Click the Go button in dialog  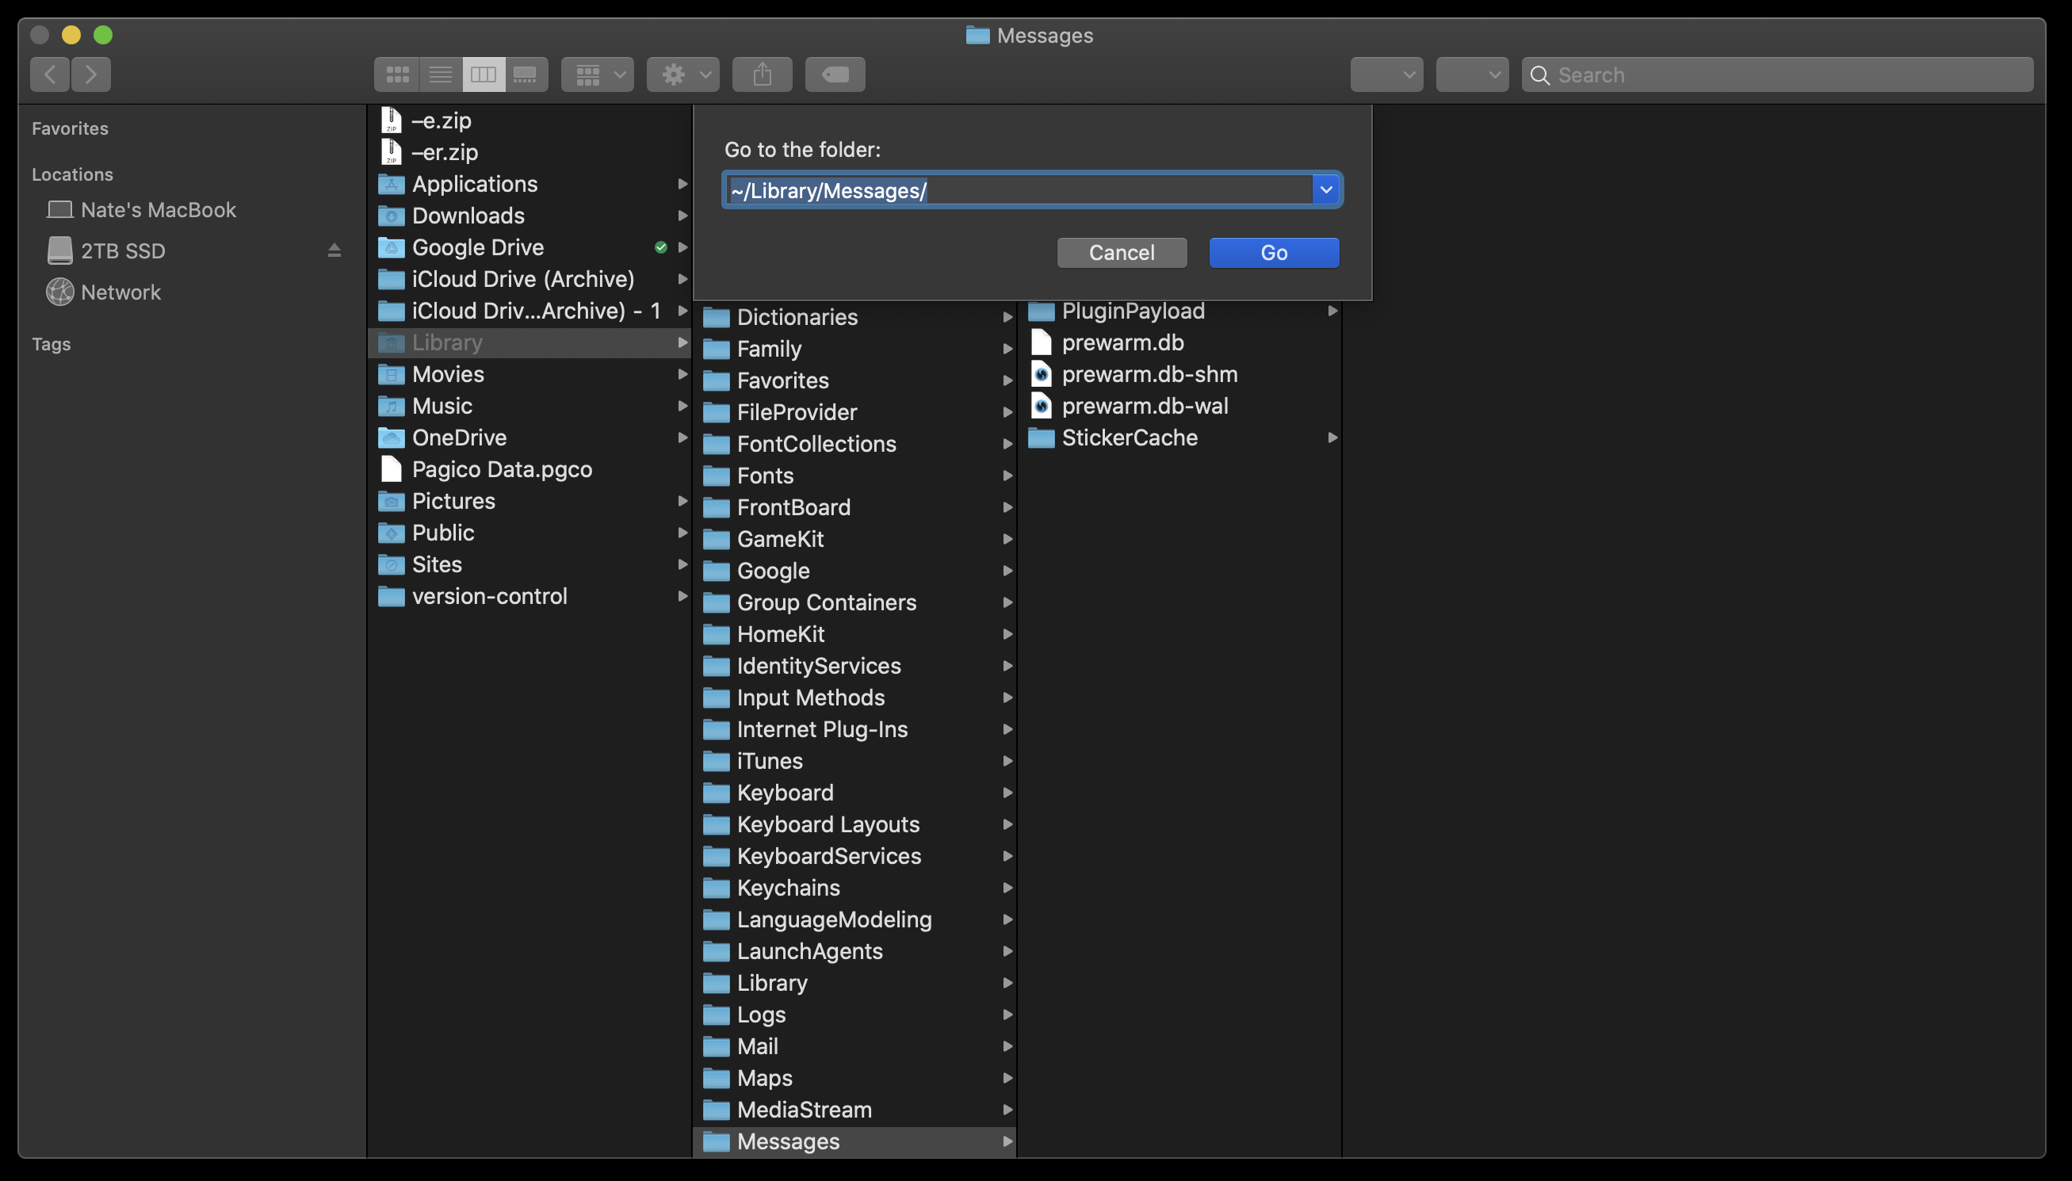(1274, 252)
